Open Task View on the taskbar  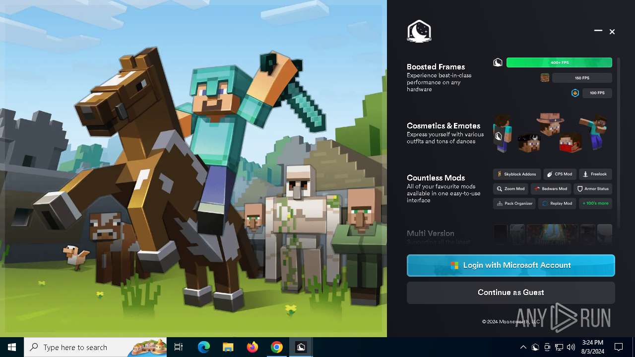click(179, 347)
